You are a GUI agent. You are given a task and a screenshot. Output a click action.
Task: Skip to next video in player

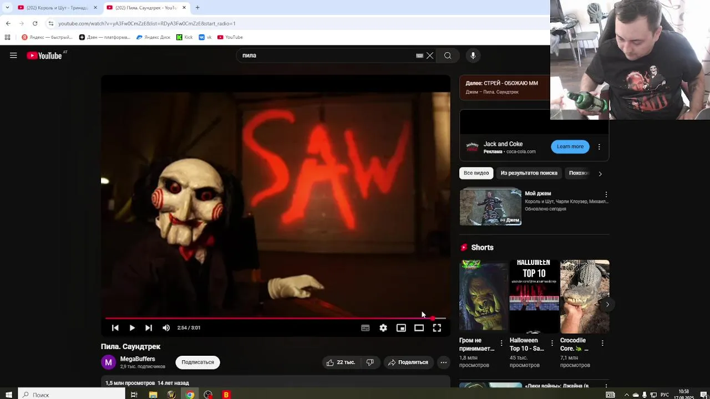149,328
